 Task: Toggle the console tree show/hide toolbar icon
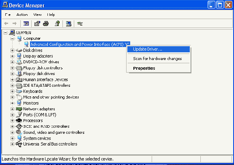tap(26, 24)
